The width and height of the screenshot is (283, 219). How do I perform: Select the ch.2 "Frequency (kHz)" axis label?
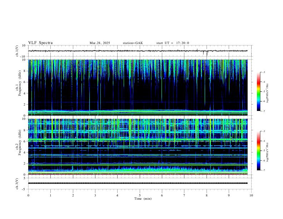tap(20, 142)
